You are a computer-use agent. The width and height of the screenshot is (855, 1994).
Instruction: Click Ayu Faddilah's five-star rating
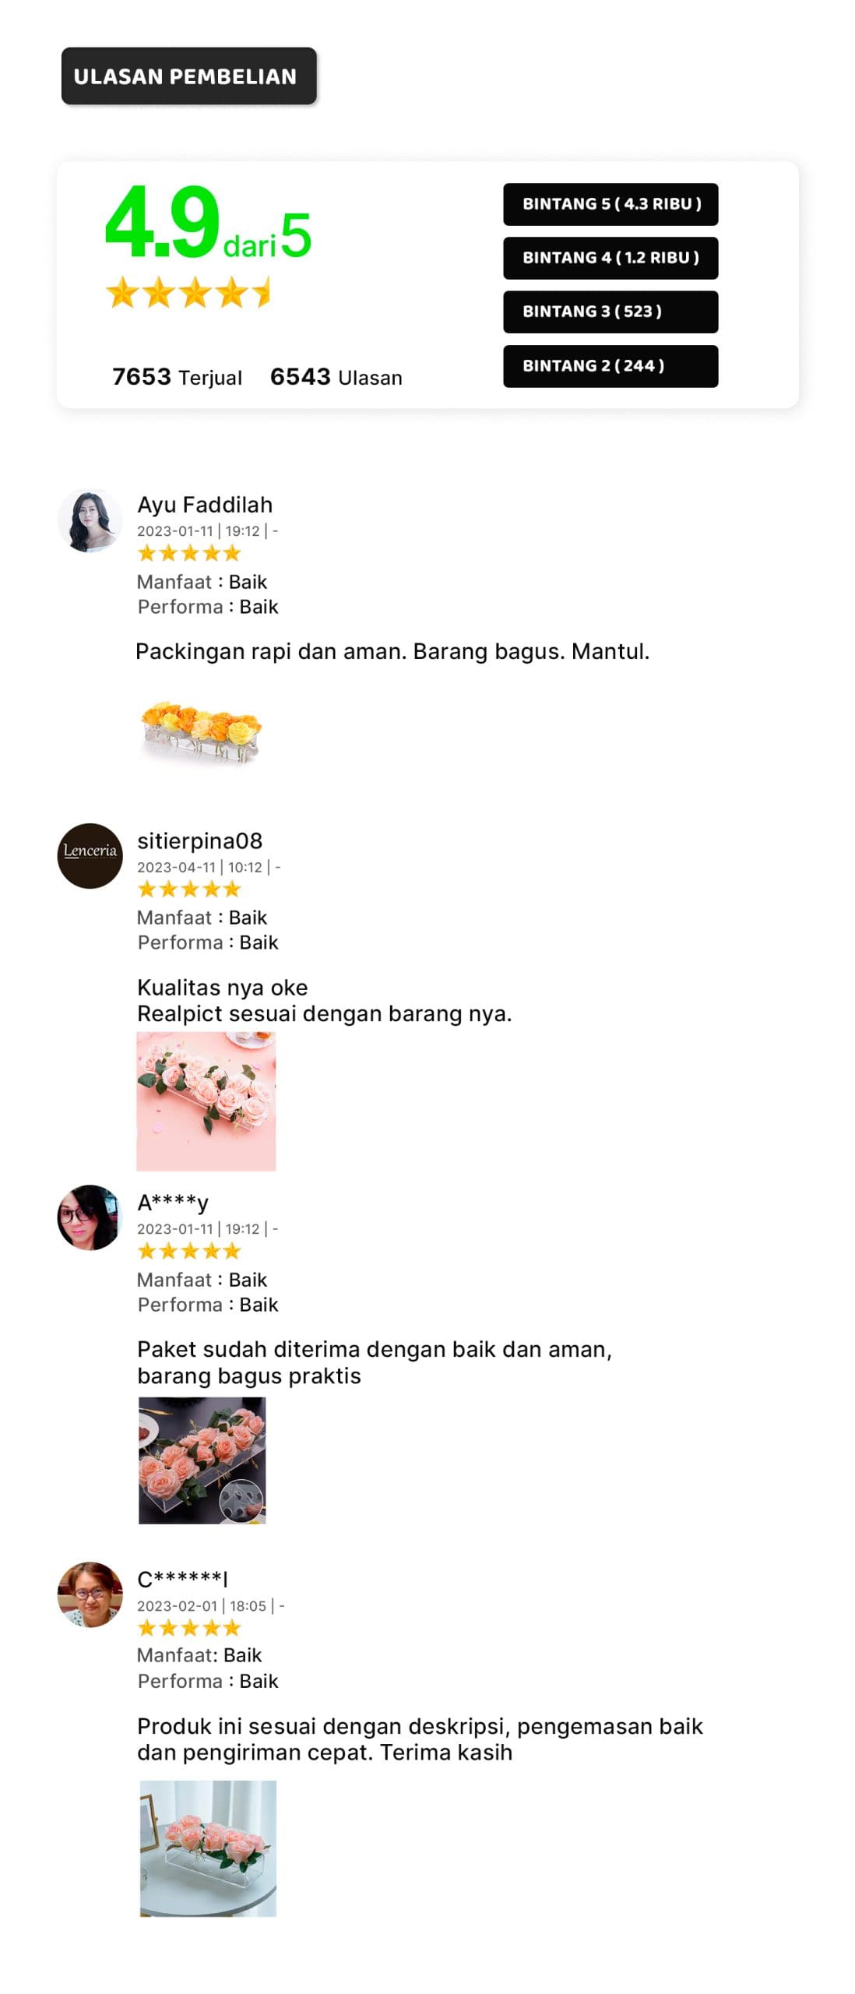pyautogui.click(x=189, y=554)
